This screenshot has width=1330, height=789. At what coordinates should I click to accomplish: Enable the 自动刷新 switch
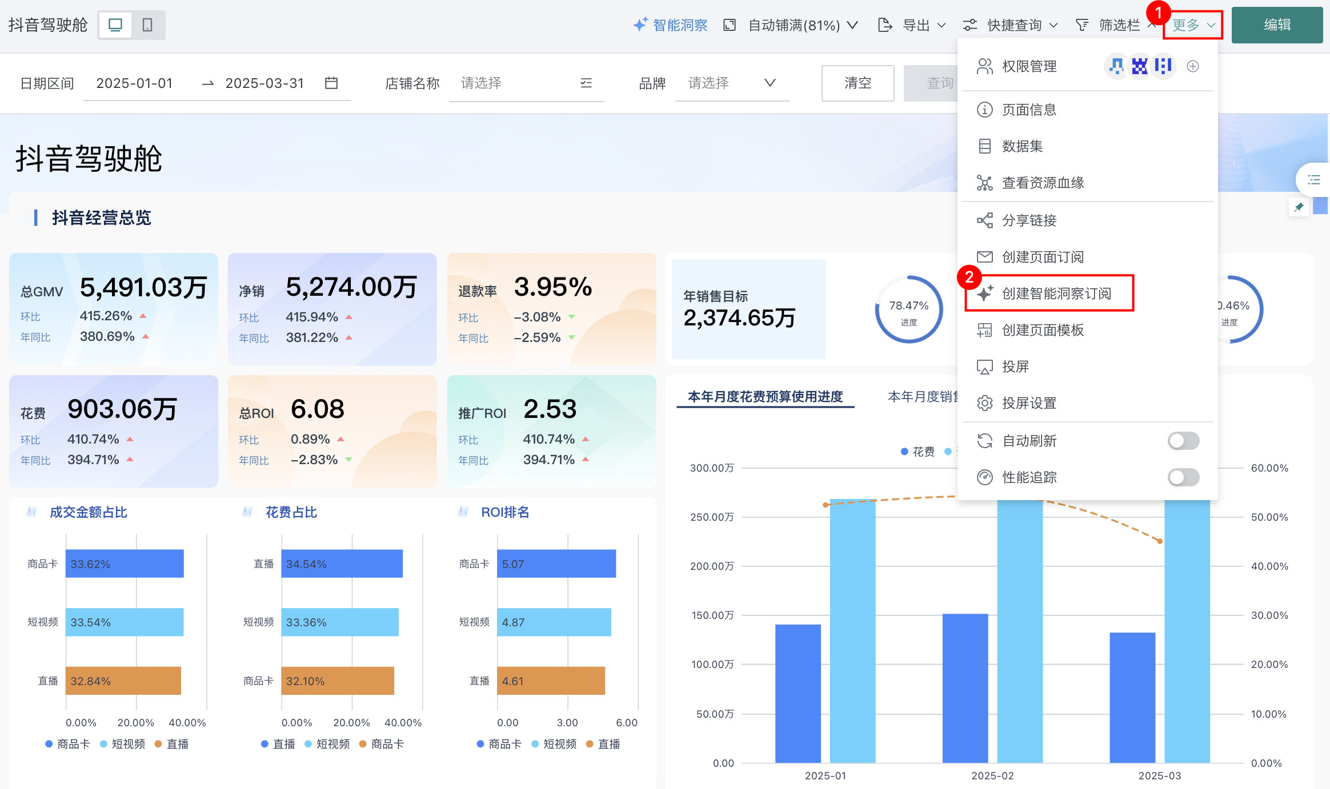pos(1183,441)
